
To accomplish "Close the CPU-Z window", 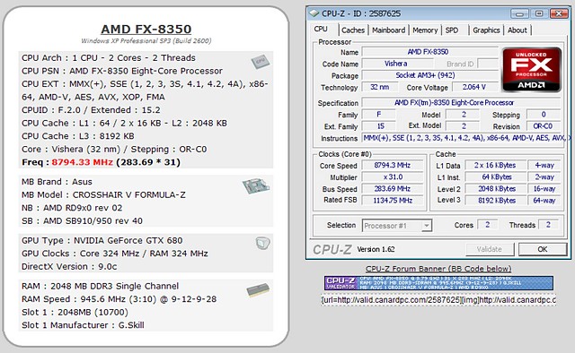I will point(559,14).
